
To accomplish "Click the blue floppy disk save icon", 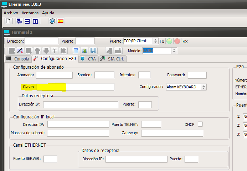I will click(x=93, y=51).
